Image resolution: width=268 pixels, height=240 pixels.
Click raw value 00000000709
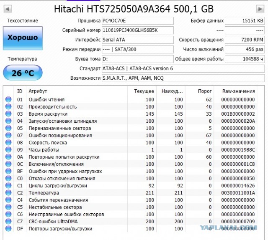coord(238,222)
